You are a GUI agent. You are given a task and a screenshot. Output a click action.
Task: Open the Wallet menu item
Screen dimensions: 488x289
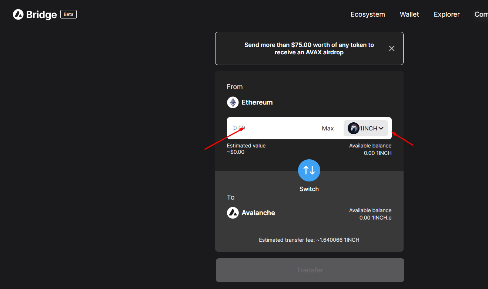click(x=409, y=14)
